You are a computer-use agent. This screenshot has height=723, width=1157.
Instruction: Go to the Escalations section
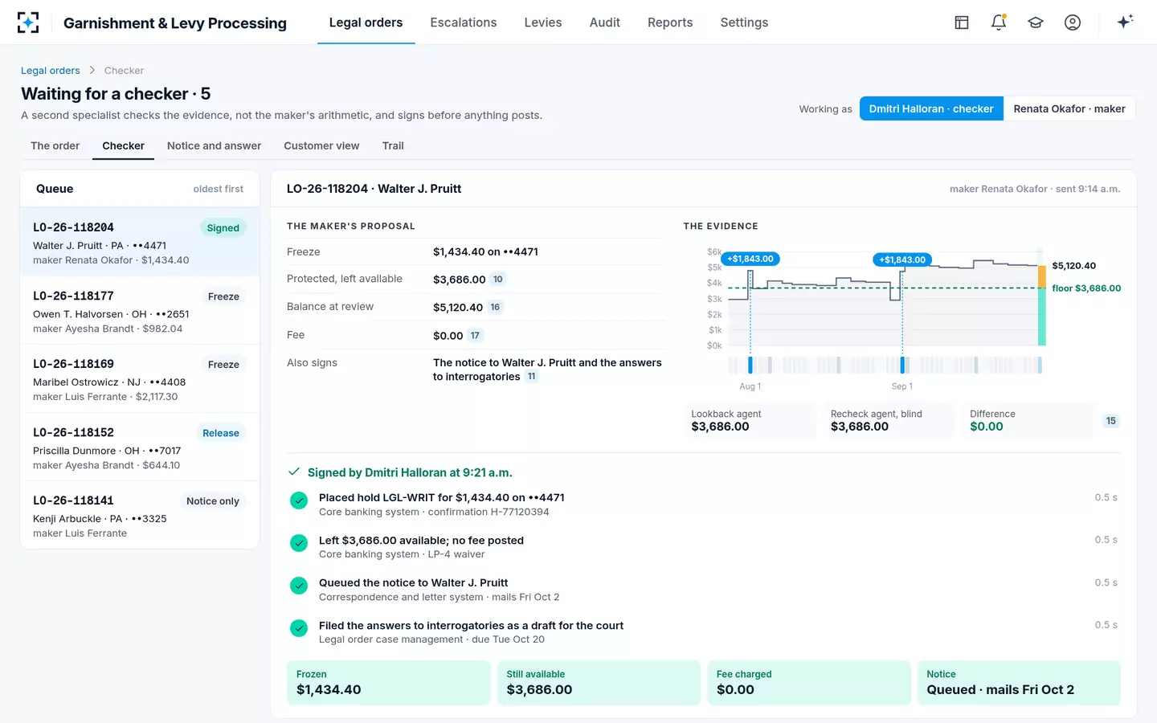pos(464,22)
